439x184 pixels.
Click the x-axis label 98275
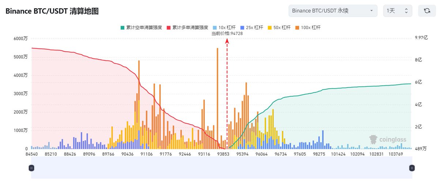[x=319, y=154]
